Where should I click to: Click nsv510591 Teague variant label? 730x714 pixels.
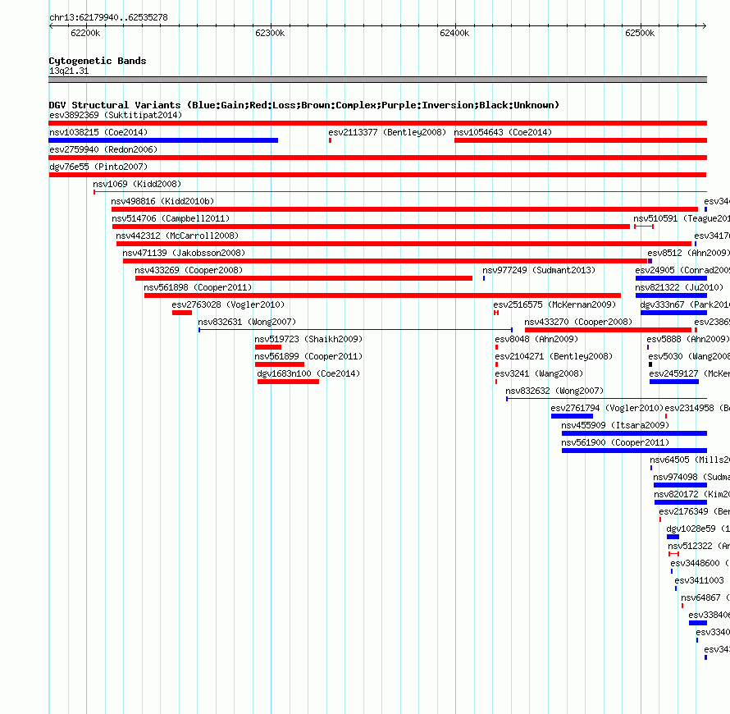coord(682,218)
